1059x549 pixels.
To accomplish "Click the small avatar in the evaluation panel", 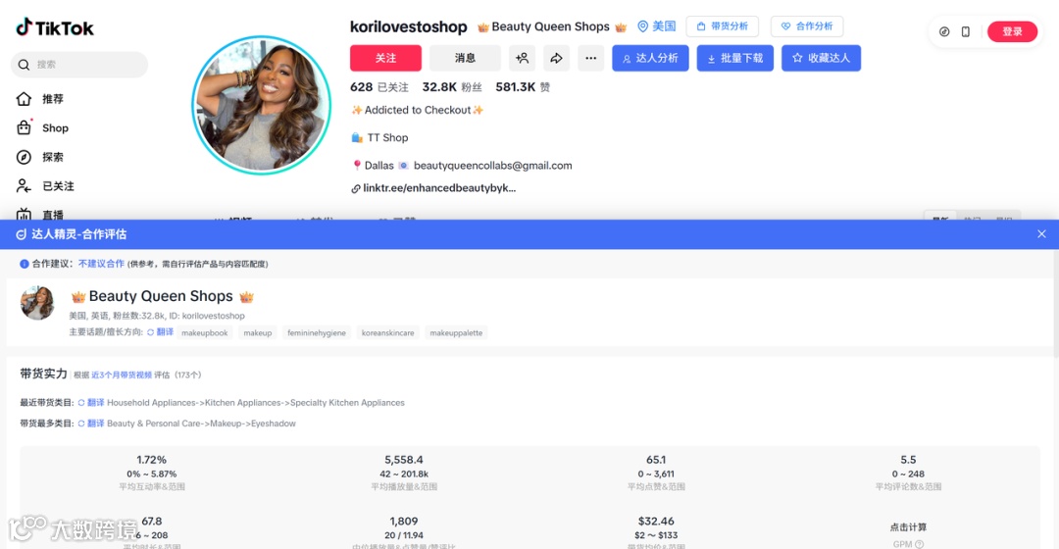I will pyautogui.click(x=38, y=303).
